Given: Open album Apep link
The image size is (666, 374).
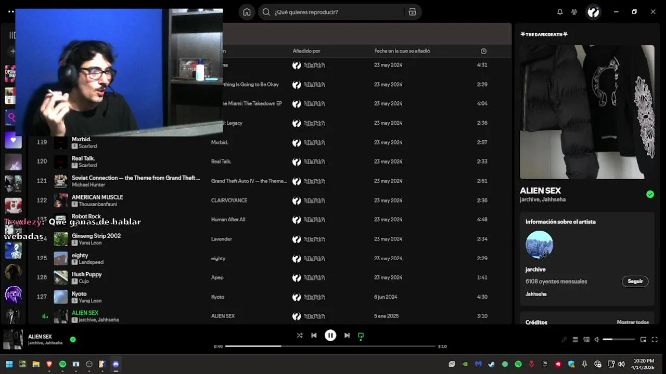Looking at the screenshot, I should [217, 277].
